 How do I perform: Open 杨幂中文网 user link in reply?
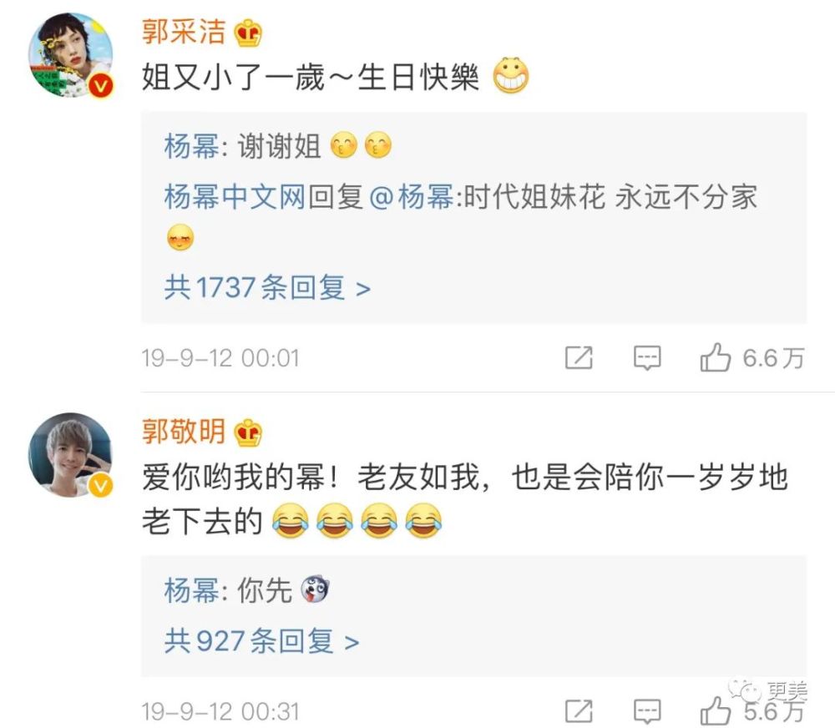tap(235, 196)
